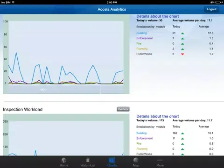Screen dimensions: 224x168
Task: Click the Accela Analytics title
Action: point(112,9)
